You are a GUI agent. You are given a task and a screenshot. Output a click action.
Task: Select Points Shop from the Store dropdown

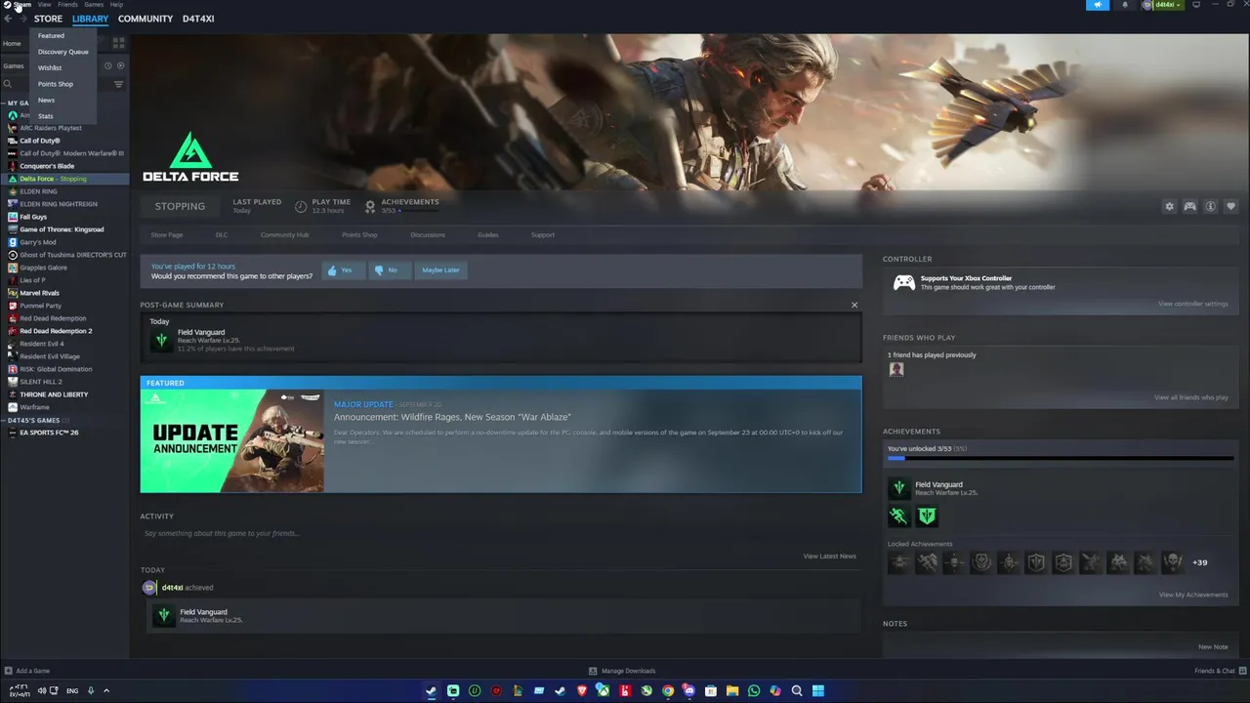pos(63,84)
